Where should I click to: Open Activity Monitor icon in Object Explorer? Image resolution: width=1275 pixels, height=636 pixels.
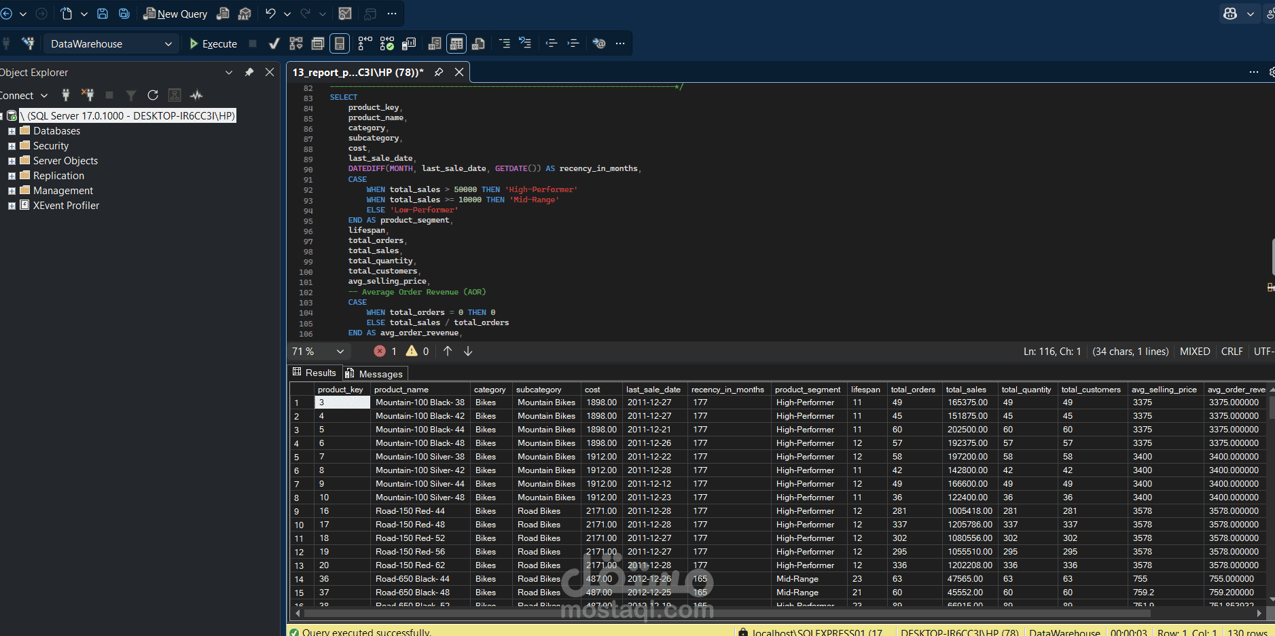(196, 95)
